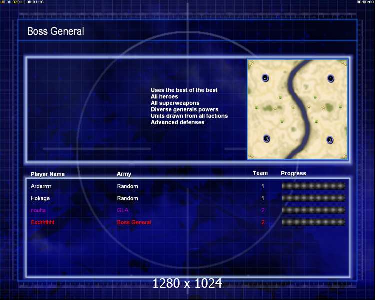This screenshot has width=375, height=300.
Task: Select purple player name nouha
Action: pyautogui.click(x=38, y=210)
